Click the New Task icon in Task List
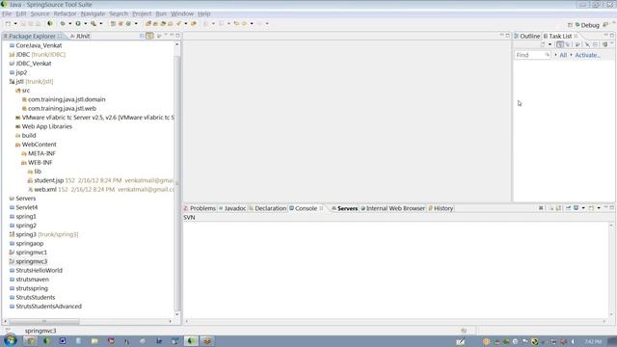Image resolution: width=617 pixels, height=347 pixels. click(x=543, y=44)
